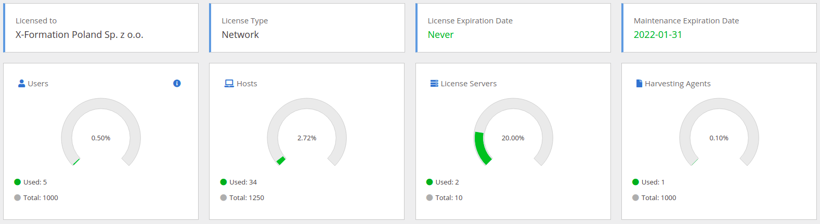This screenshot has width=820, height=224.
Task: Toggle Used: 1 legend in Harvesting Agents
Action: click(648, 182)
